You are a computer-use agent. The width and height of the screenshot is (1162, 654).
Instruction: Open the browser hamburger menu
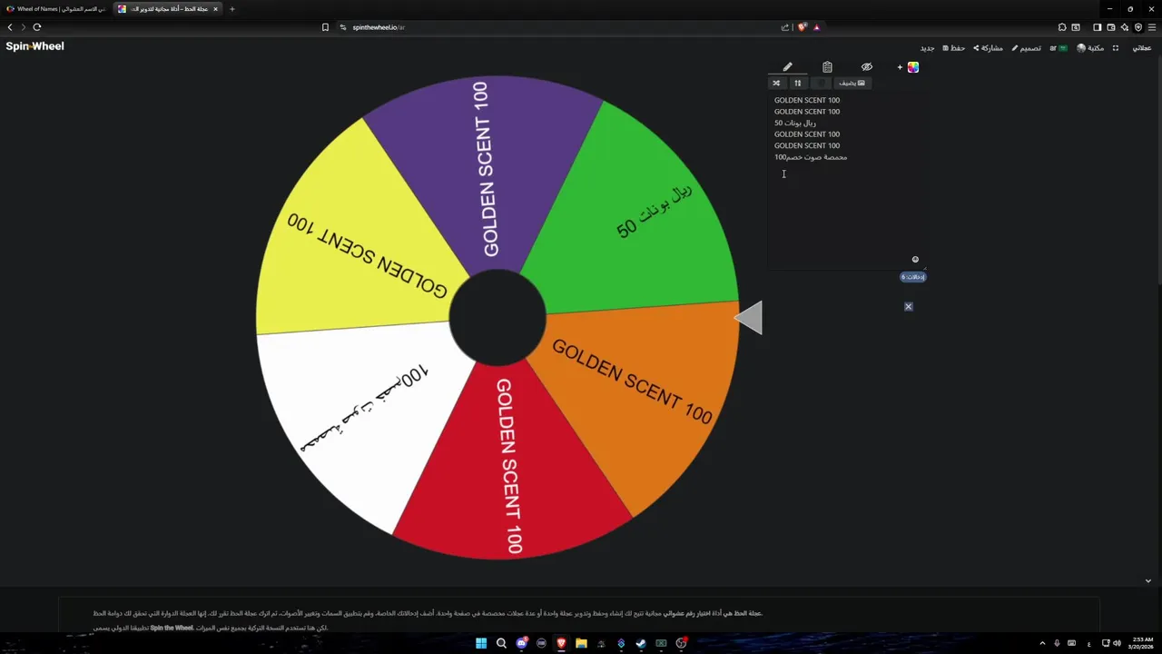[1152, 27]
